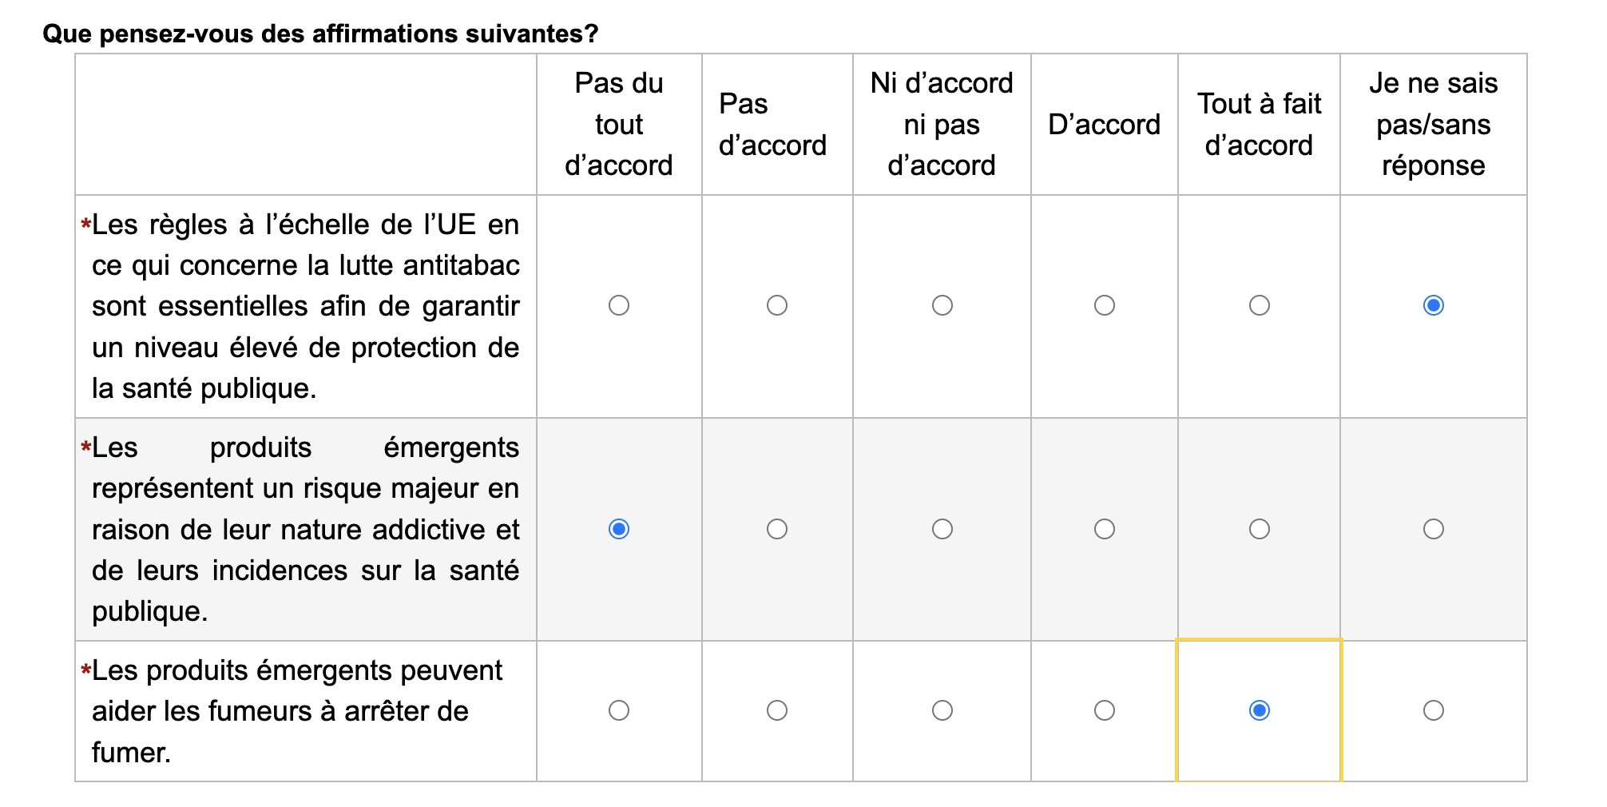Click selected 'Pas du tout d'accord' for risque majeur
This screenshot has height=807, width=1607.
(619, 529)
